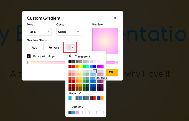Open the Custom... color option

tap(78, 107)
